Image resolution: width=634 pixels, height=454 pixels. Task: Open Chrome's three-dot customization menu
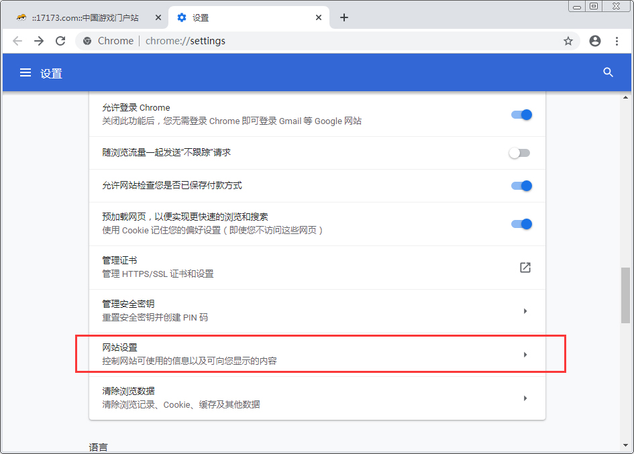click(x=617, y=40)
